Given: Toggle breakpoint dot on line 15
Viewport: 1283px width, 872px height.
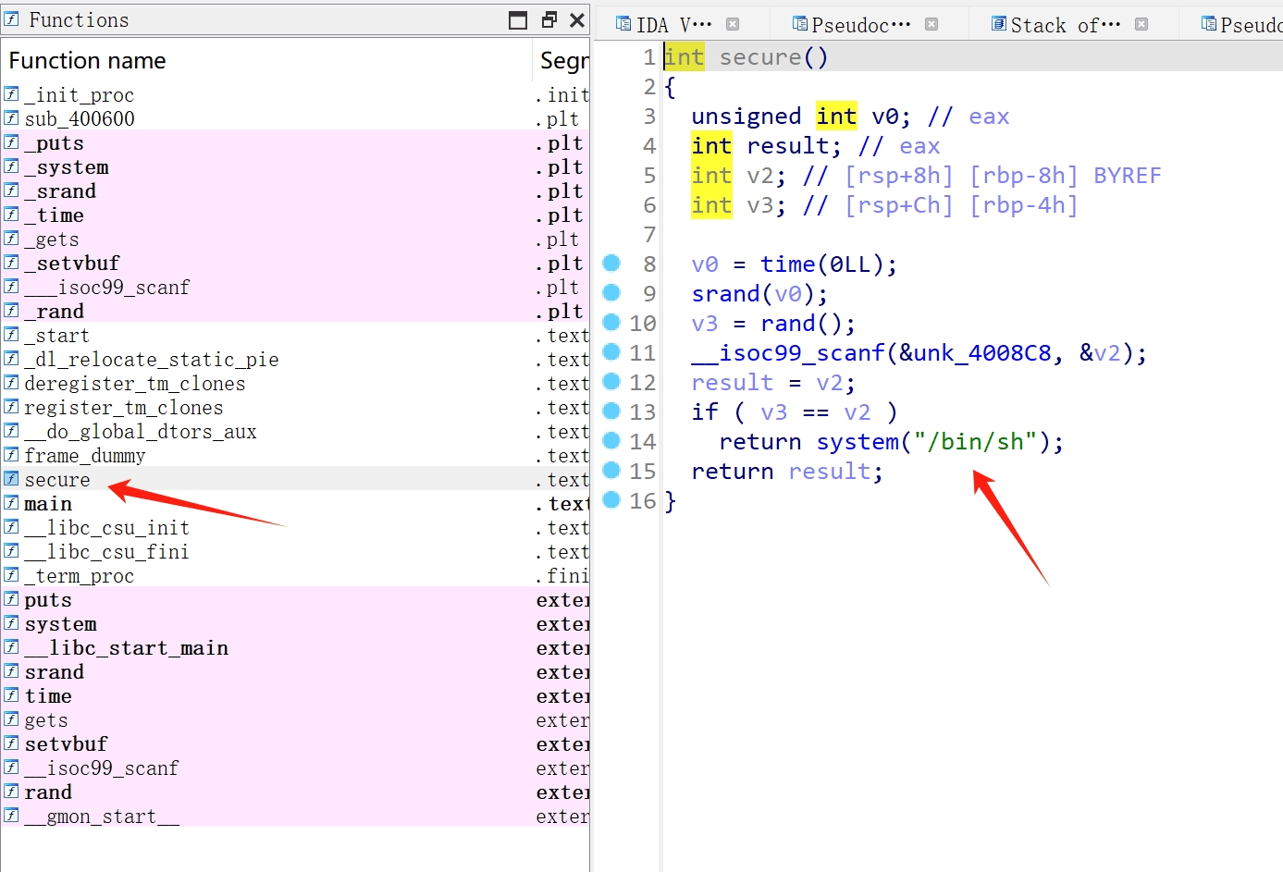Looking at the screenshot, I should click(x=611, y=471).
